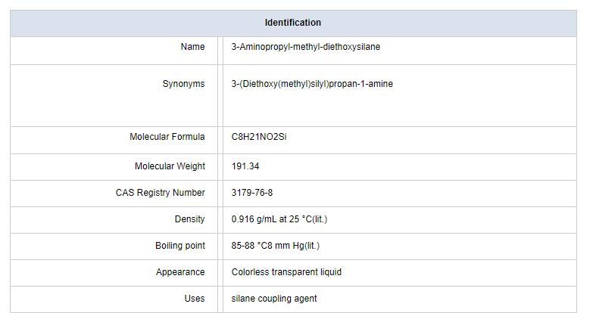Click the Colorless transparent liquid text
This screenshot has height=313, width=593.
pos(286,272)
